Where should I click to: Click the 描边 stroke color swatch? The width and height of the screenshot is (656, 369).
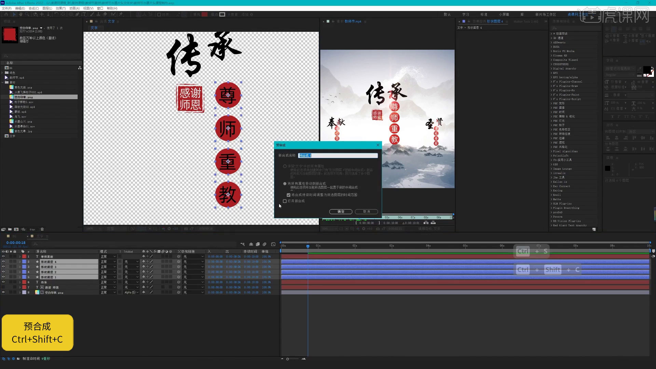[x=222, y=14]
